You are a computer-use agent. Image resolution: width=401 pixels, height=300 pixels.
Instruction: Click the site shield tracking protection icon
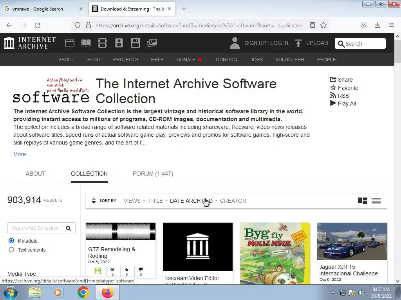coord(78,25)
